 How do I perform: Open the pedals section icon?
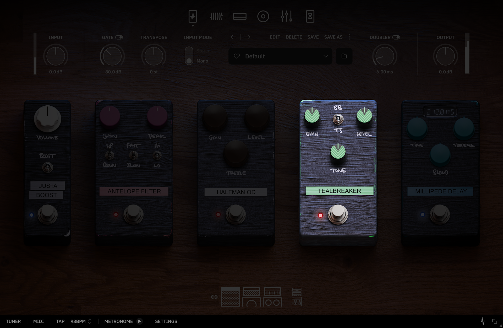click(193, 16)
